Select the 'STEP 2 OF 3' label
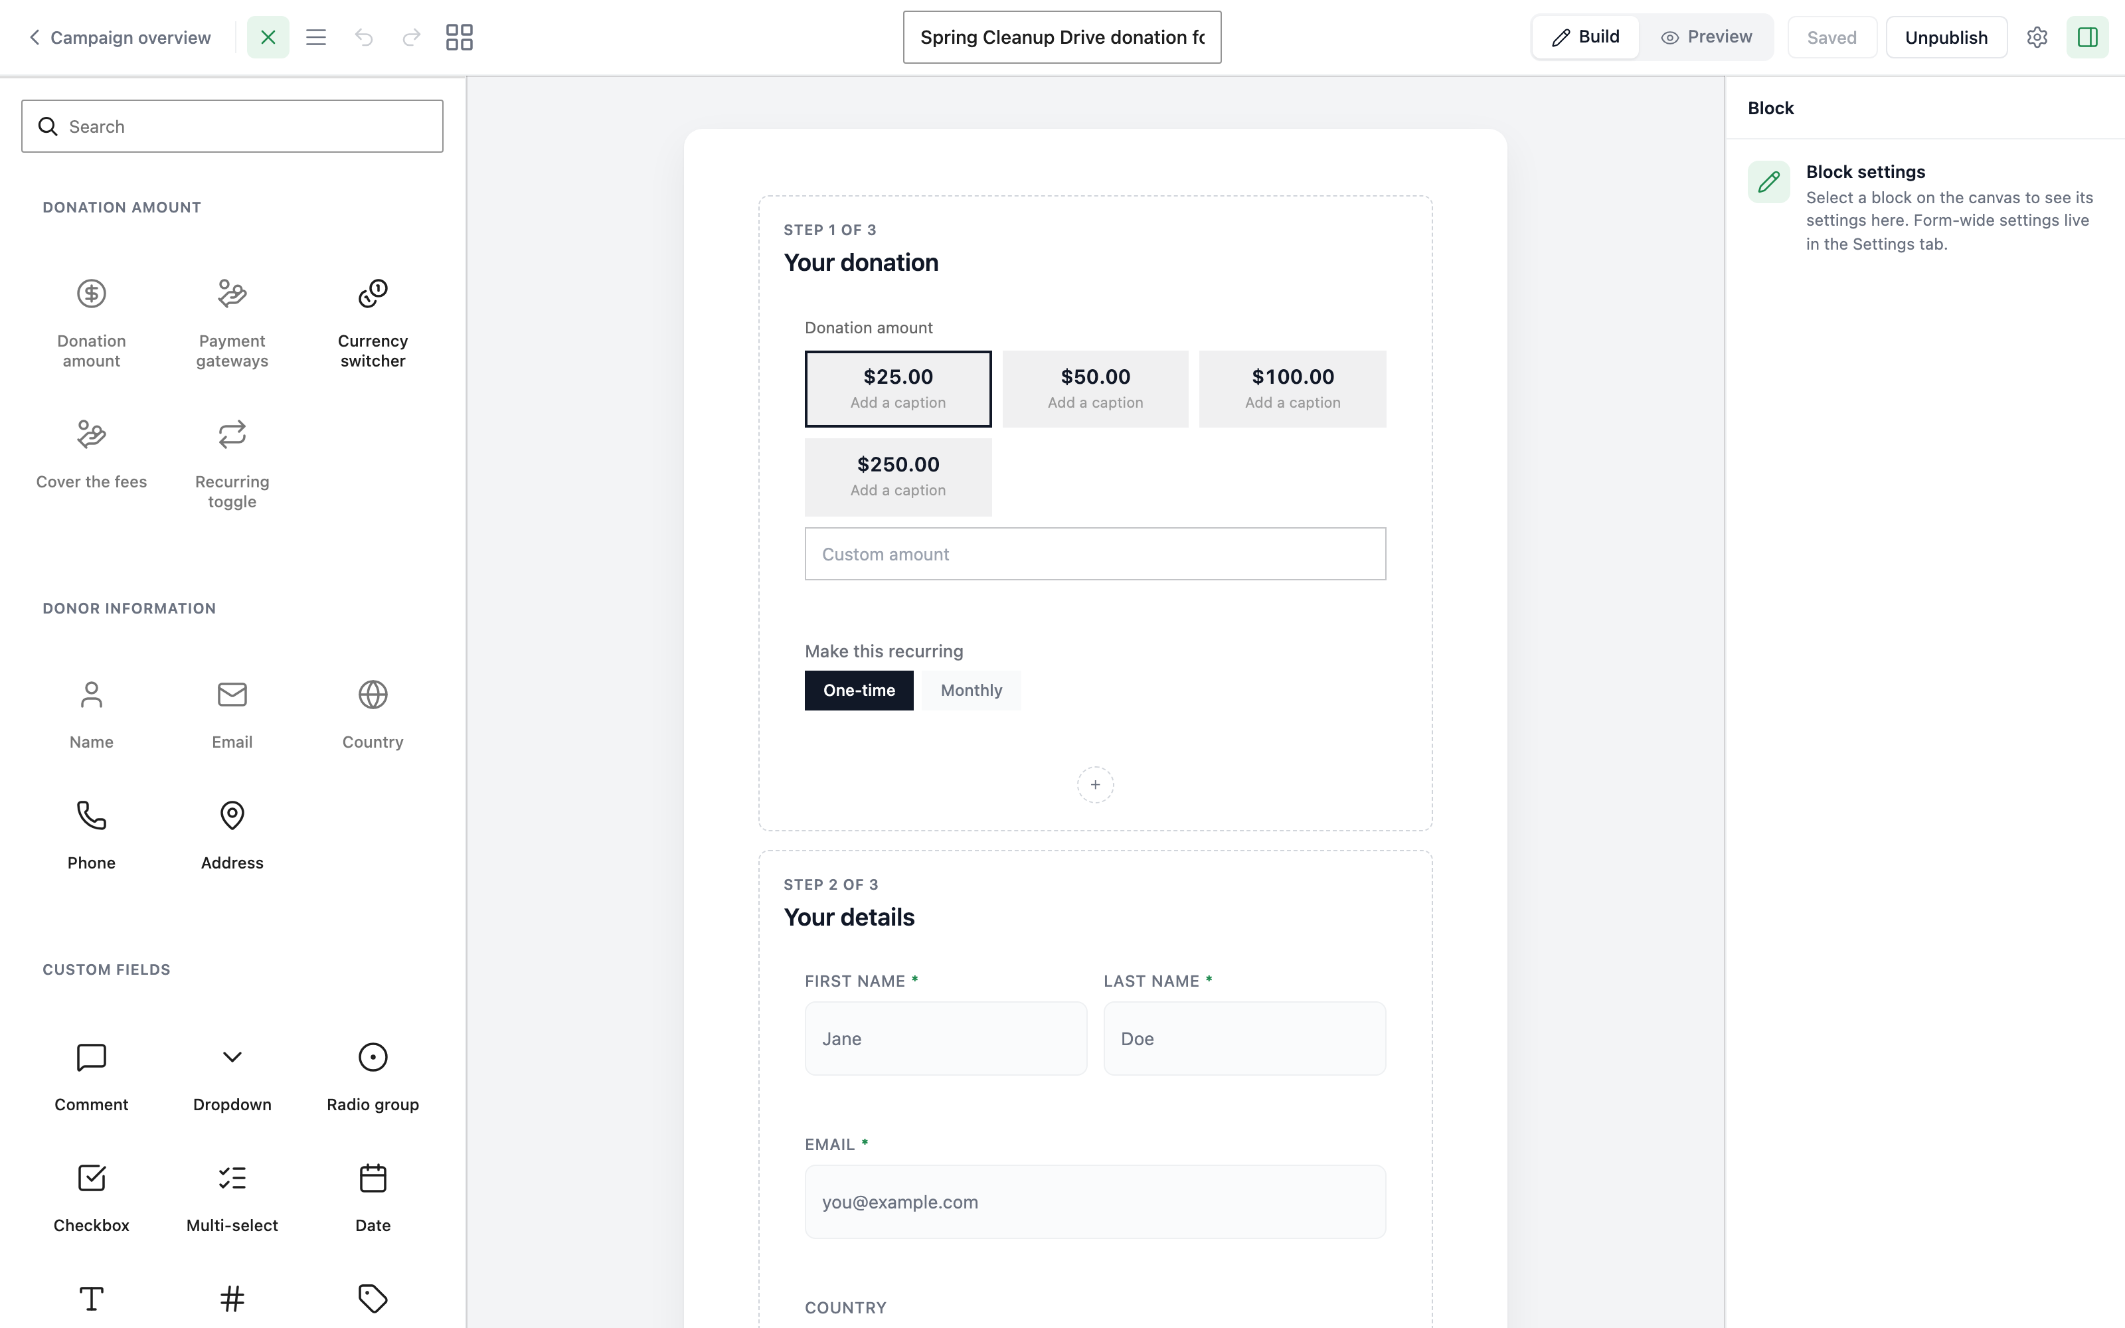The height and width of the screenshot is (1328, 2125). [831, 884]
